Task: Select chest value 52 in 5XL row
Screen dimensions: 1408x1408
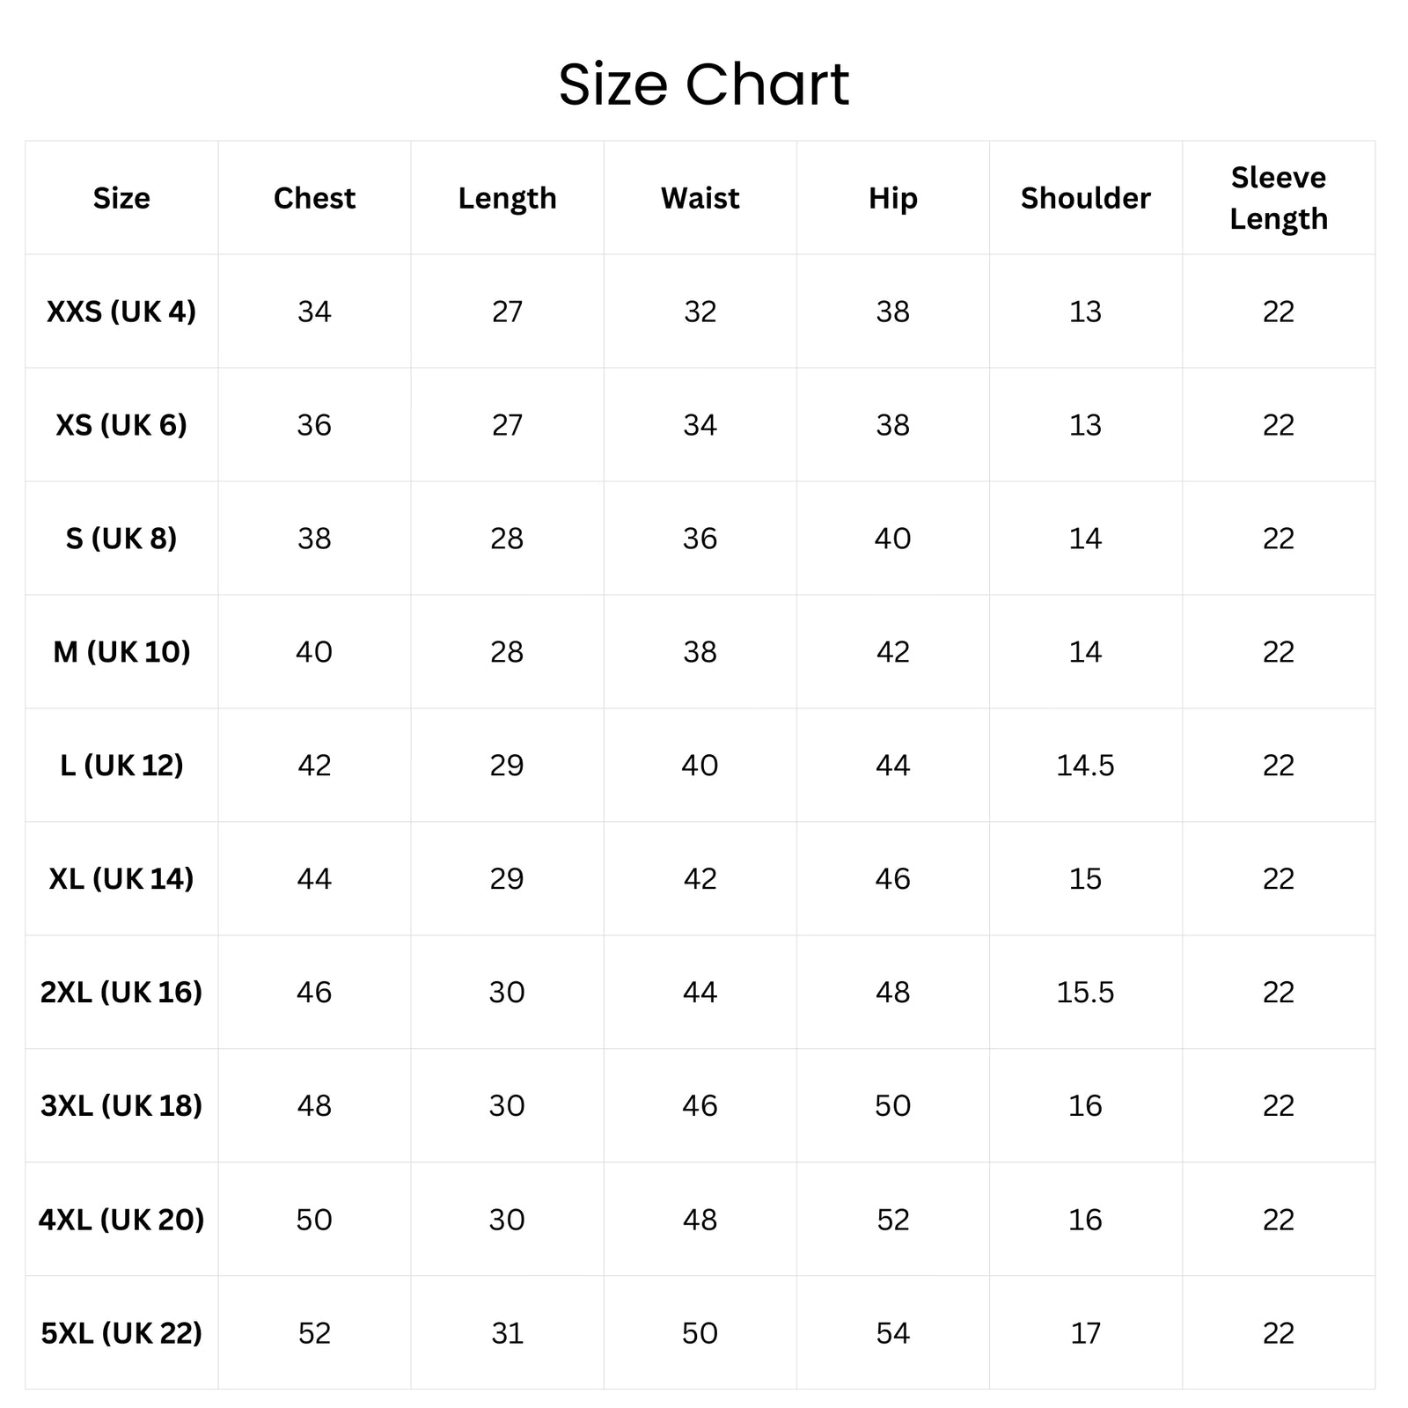Action: coord(314,1333)
